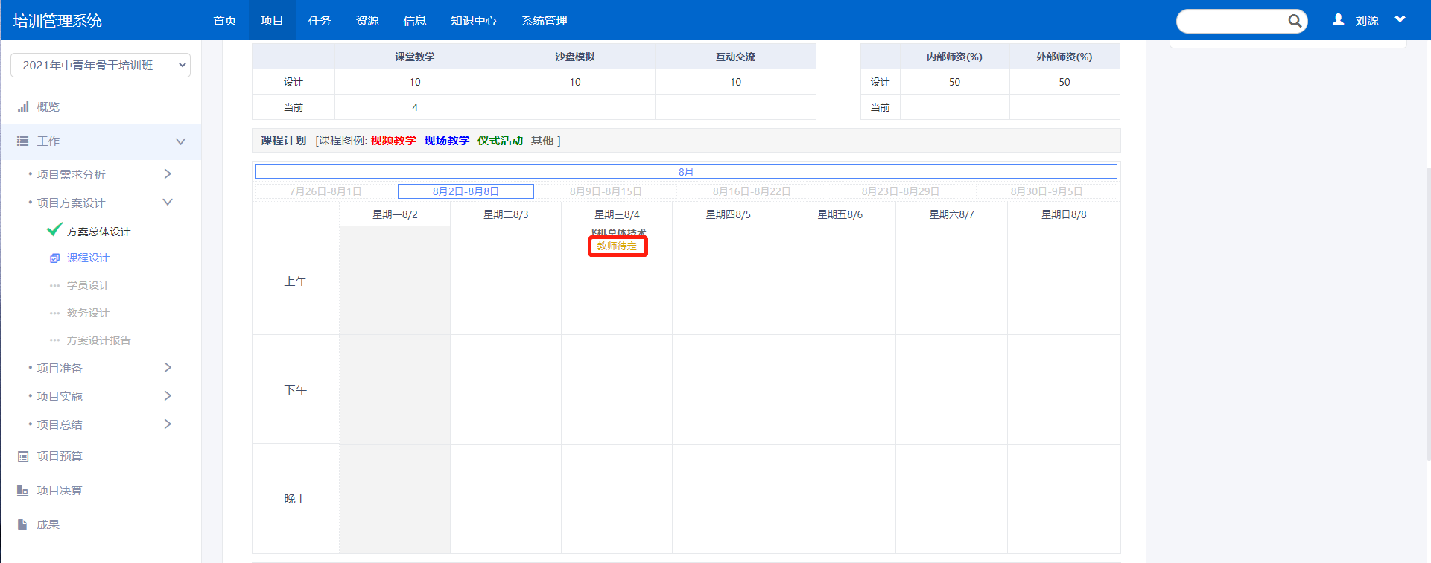Open the 任务 menu
Image resolution: width=1431 pixels, height=563 pixels.
pyautogui.click(x=320, y=20)
